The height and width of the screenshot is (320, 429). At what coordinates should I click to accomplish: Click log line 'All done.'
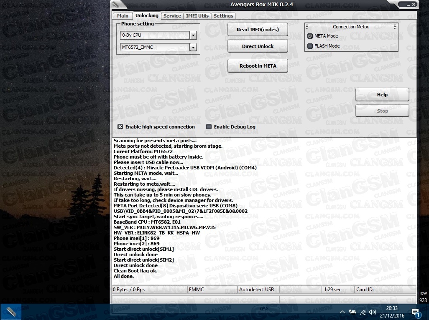tap(124, 276)
